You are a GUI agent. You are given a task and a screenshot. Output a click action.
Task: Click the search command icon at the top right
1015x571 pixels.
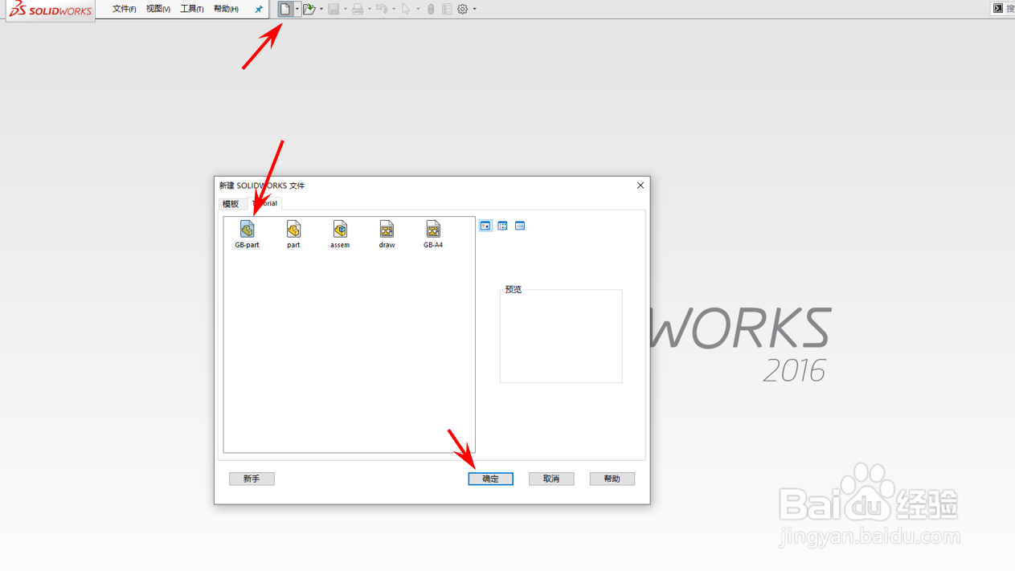[998, 8]
